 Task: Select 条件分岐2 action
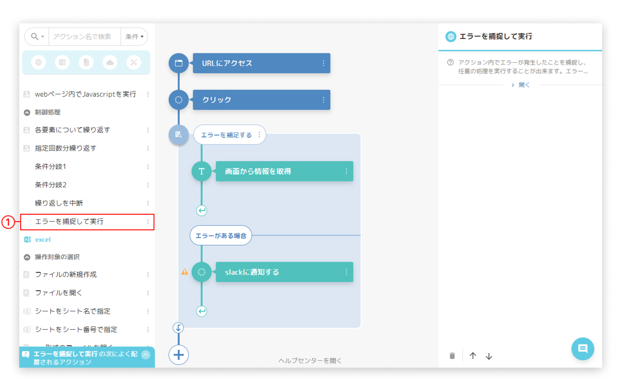click(50, 185)
